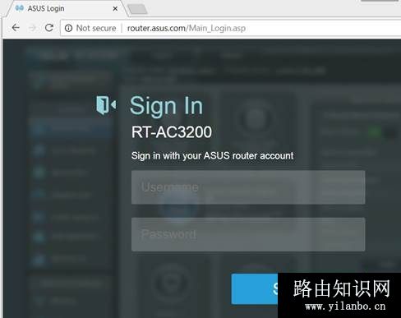Click 'Sign in with your ASUS router account' text

click(212, 155)
